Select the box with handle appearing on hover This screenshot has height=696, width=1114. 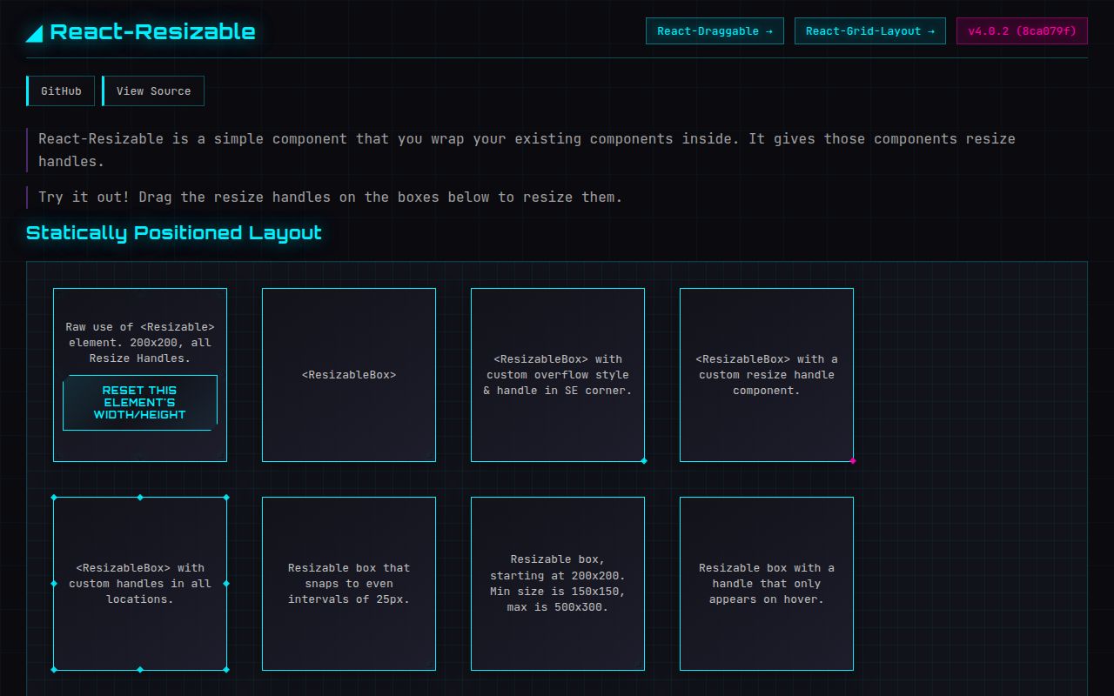(x=767, y=584)
